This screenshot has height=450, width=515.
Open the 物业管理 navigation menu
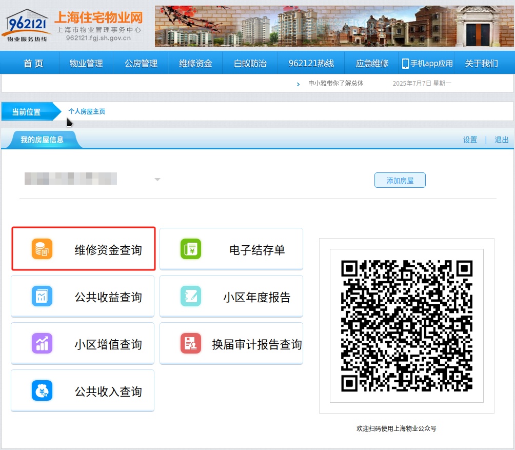(x=86, y=64)
